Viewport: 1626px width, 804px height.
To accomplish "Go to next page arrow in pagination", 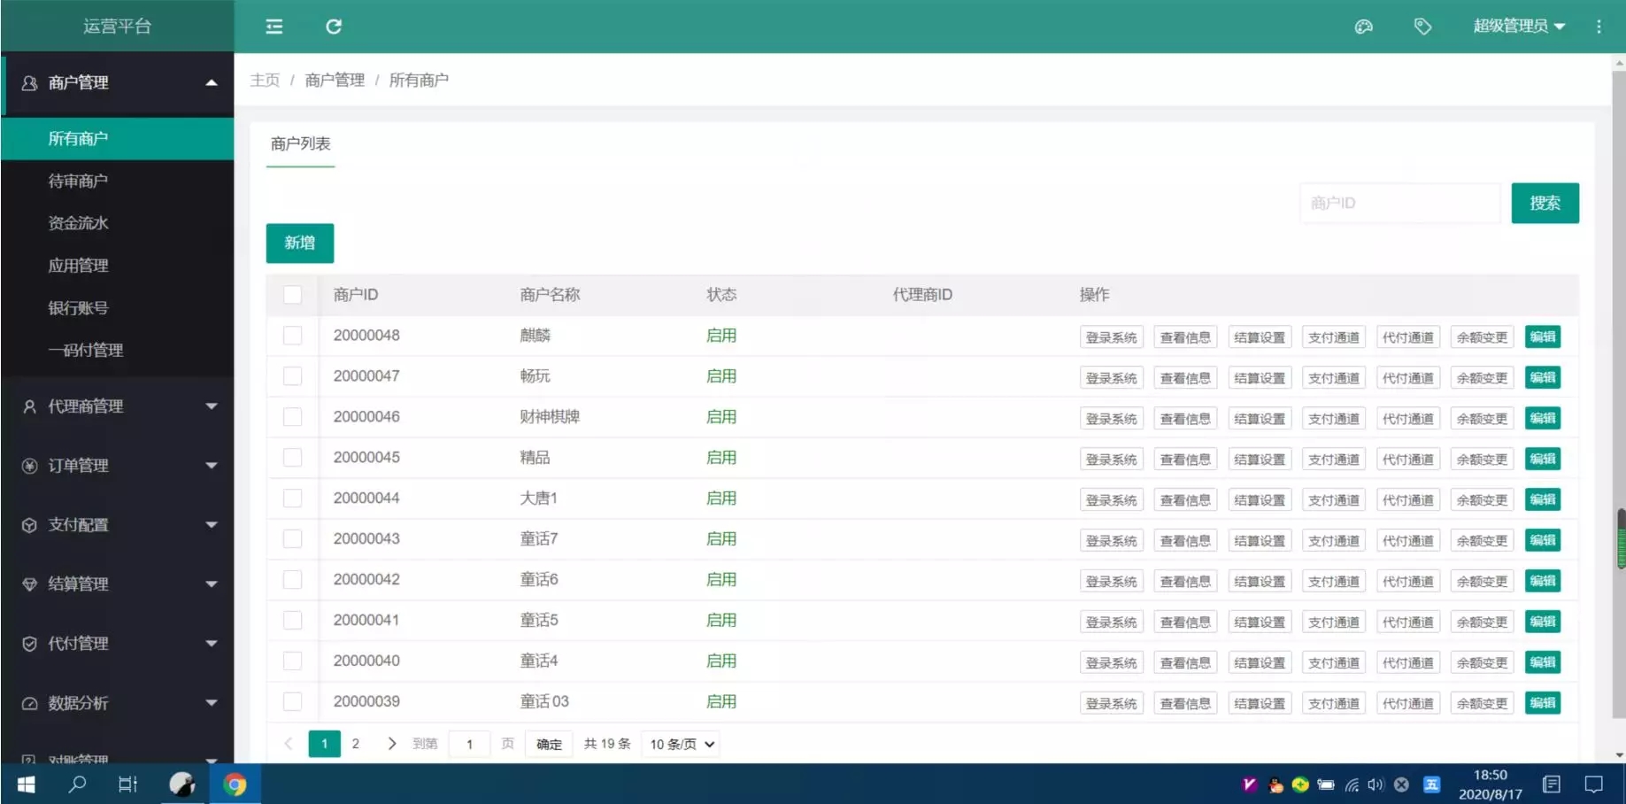I will [x=391, y=744].
